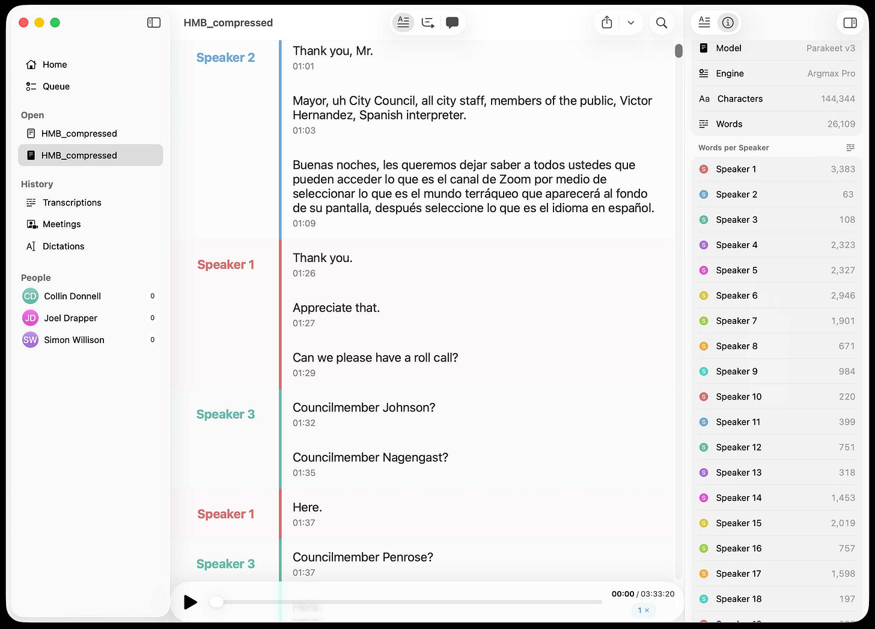Open the Meetings history icon
This screenshot has height=629, width=875.
tap(61, 223)
